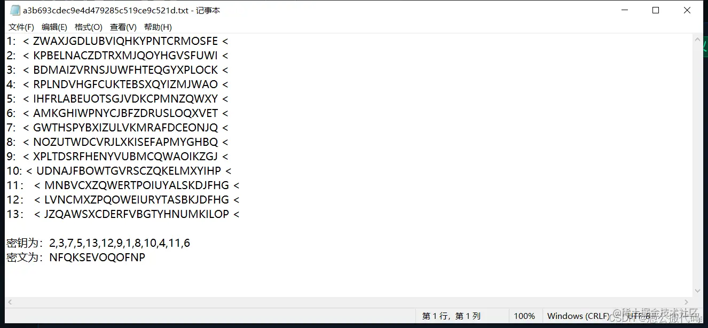Open the 帮助(H) menu
The width and height of the screenshot is (708, 328).
(x=158, y=27)
